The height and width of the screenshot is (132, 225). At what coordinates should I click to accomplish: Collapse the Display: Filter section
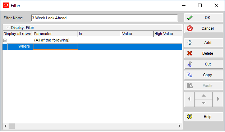(8, 28)
